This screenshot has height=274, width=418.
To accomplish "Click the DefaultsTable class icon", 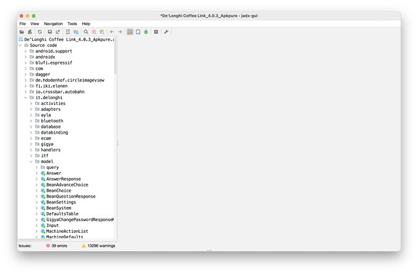I will pyautogui.click(x=43, y=214).
